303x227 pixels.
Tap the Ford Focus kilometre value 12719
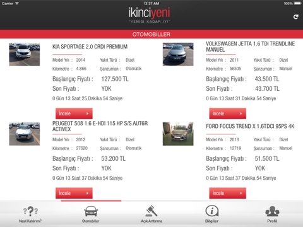click(x=235, y=148)
